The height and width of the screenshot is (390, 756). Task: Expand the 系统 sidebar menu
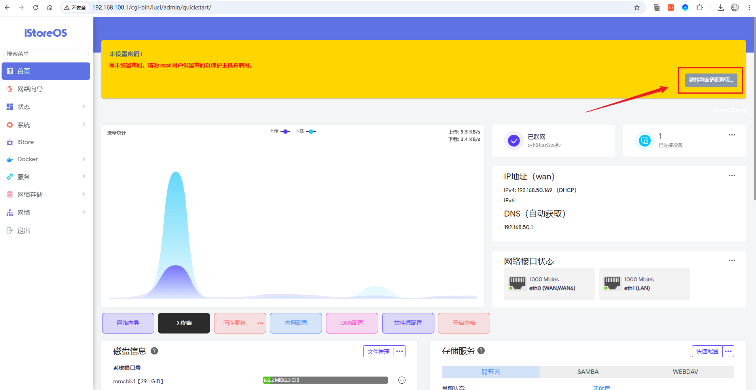pyautogui.click(x=46, y=125)
